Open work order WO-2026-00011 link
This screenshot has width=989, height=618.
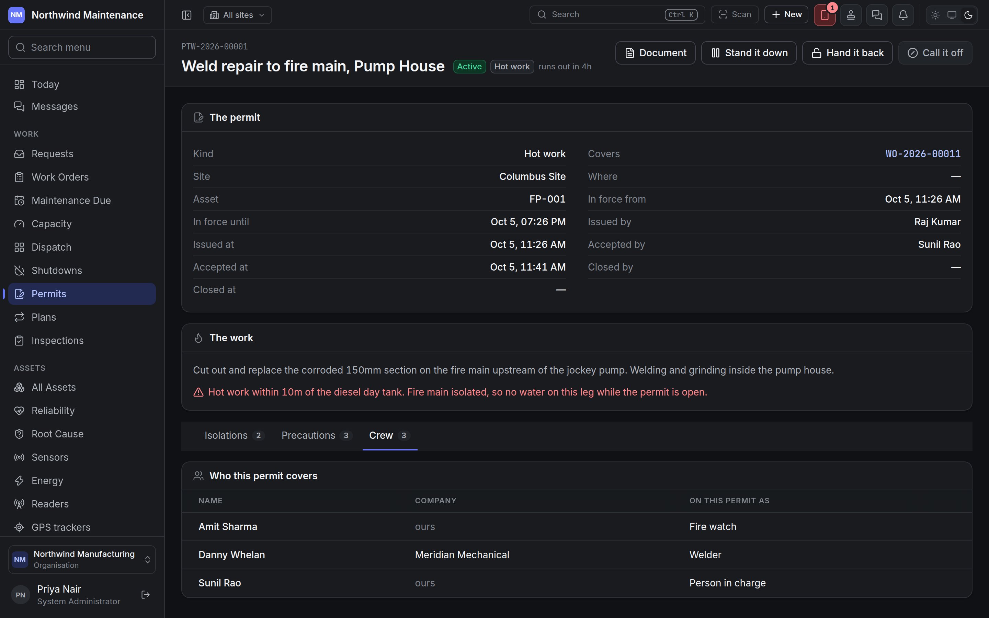click(x=923, y=154)
